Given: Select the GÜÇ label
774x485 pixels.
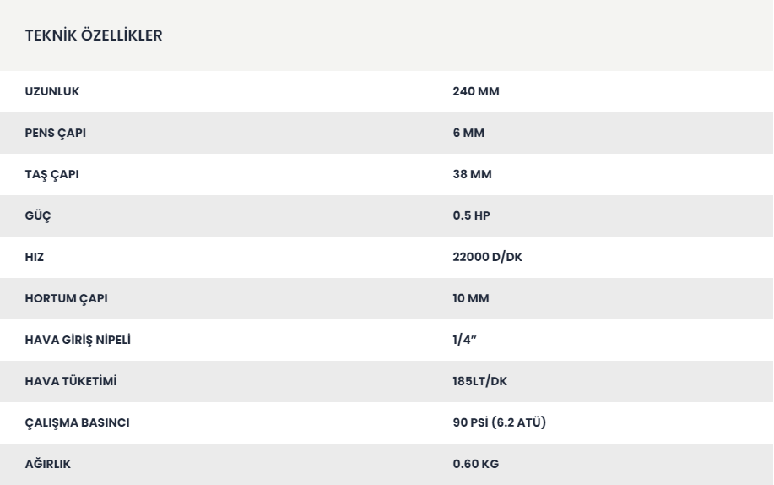Looking at the screenshot, I should [38, 216].
